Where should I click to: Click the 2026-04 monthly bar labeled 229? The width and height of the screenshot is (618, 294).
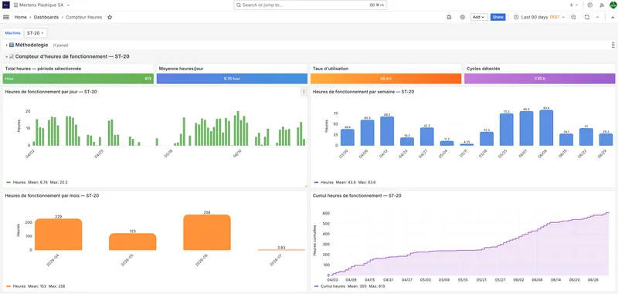pyautogui.click(x=59, y=235)
